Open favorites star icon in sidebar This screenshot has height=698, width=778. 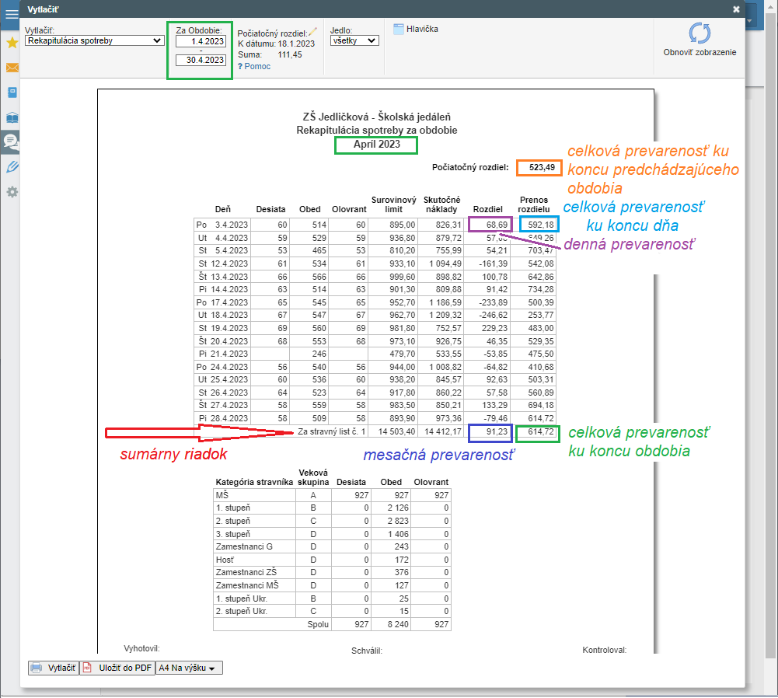[12, 43]
